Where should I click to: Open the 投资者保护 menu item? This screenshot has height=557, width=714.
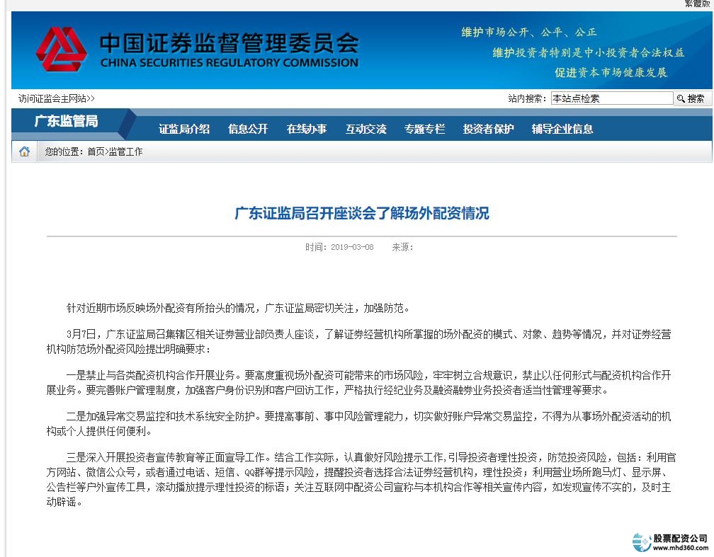point(488,130)
